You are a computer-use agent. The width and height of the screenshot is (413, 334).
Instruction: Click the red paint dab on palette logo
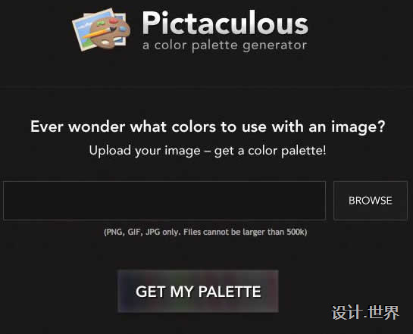tap(114, 20)
